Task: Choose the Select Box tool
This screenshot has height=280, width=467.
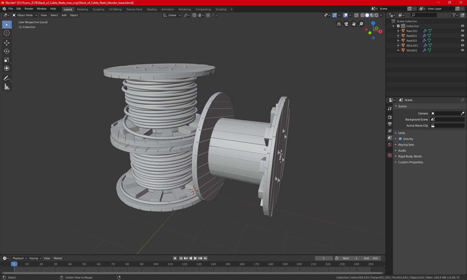Action: tap(7, 25)
